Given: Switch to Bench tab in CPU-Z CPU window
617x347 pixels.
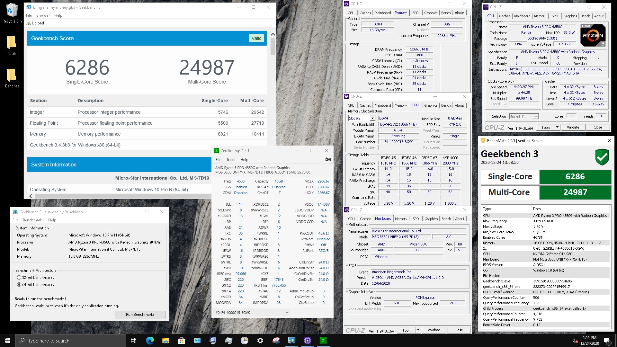Looking at the screenshot, I should pyautogui.click(x=585, y=16).
